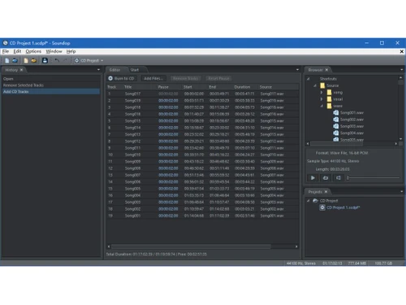
Task: Click the blue disc icon in toolbar
Action: [x=15, y=60]
